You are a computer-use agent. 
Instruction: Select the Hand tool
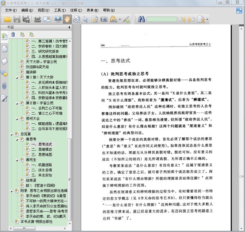pyautogui.click(x=67, y=19)
